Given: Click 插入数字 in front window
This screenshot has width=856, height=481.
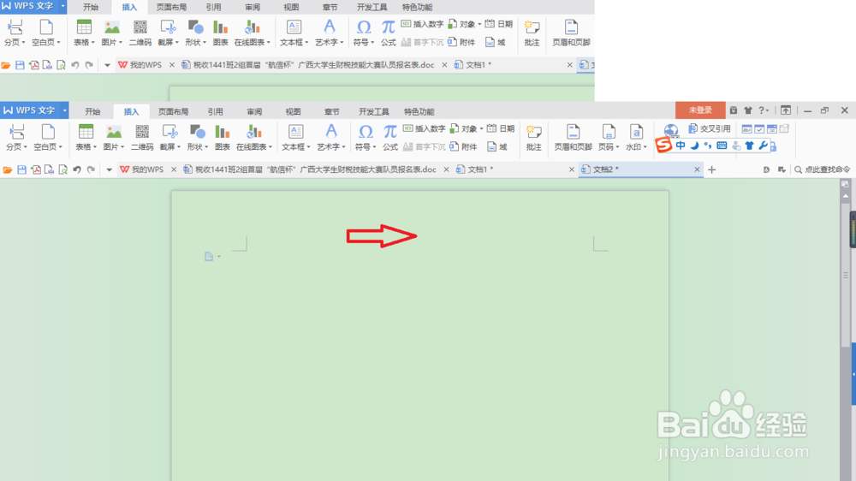Looking at the screenshot, I should click(425, 129).
